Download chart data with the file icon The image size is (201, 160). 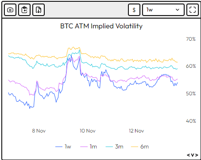point(39,10)
